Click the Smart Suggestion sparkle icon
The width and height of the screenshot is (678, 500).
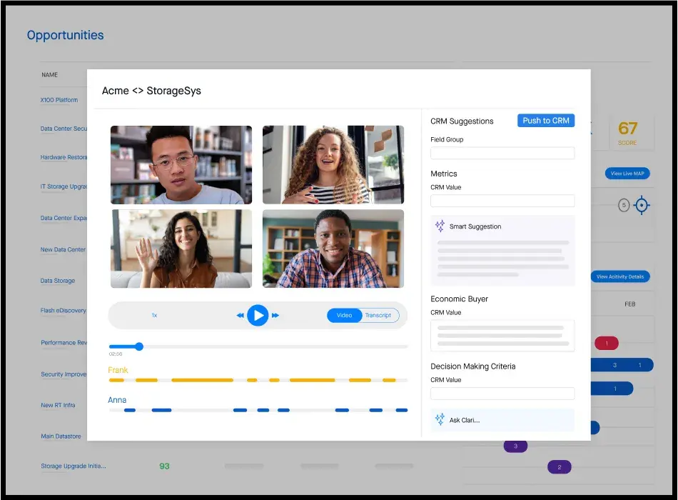pyautogui.click(x=440, y=226)
